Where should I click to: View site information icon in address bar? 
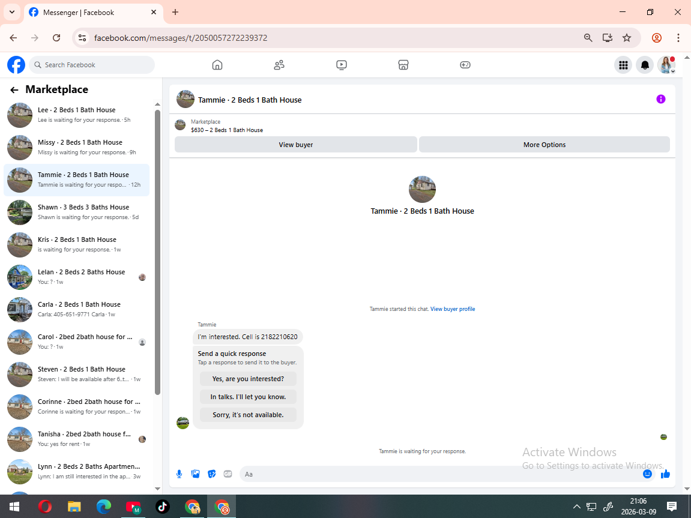click(82, 38)
